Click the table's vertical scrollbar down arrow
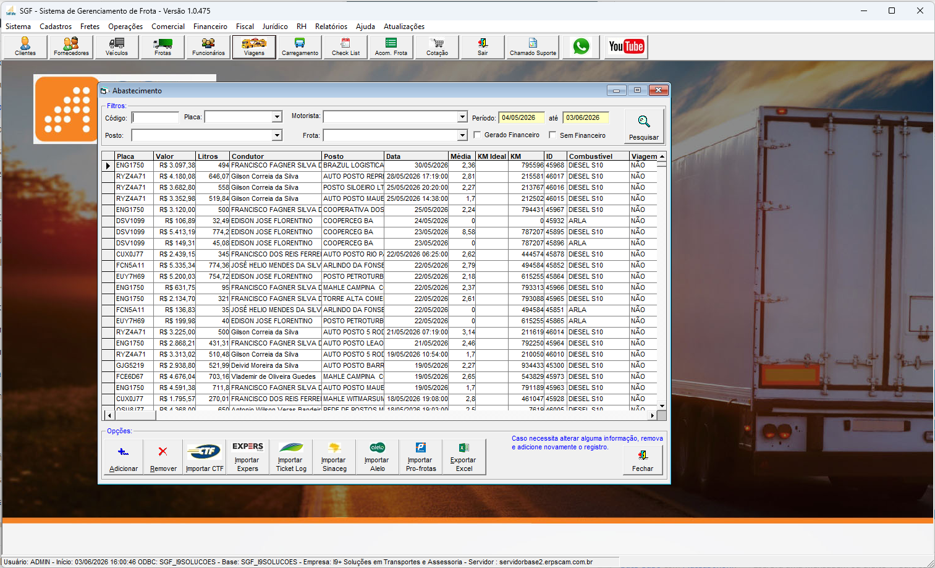The width and height of the screenshot is (935, 568). tap(662, 406)
